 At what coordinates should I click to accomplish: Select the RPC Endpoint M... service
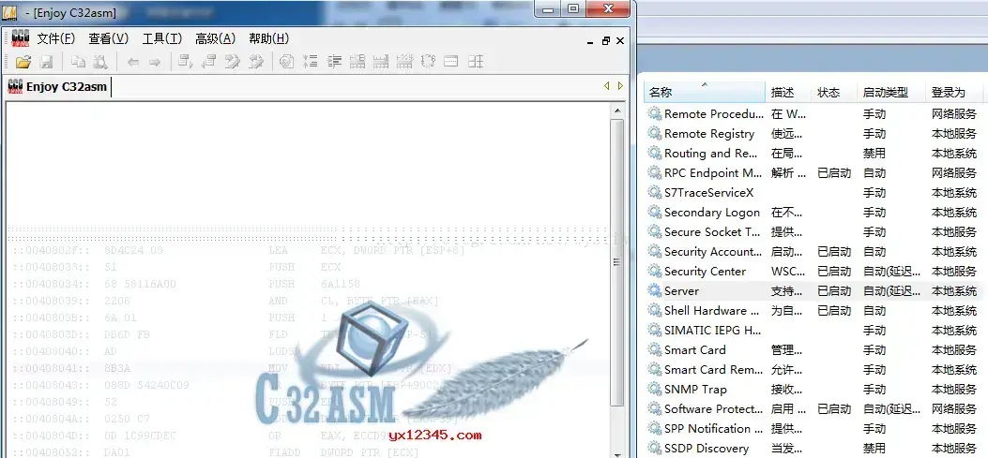click(713, 173)
